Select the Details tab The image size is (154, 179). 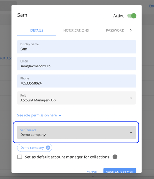pyautogui.click(x=37, y=30)
